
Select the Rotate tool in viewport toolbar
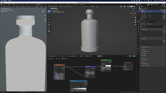[49, 20]
